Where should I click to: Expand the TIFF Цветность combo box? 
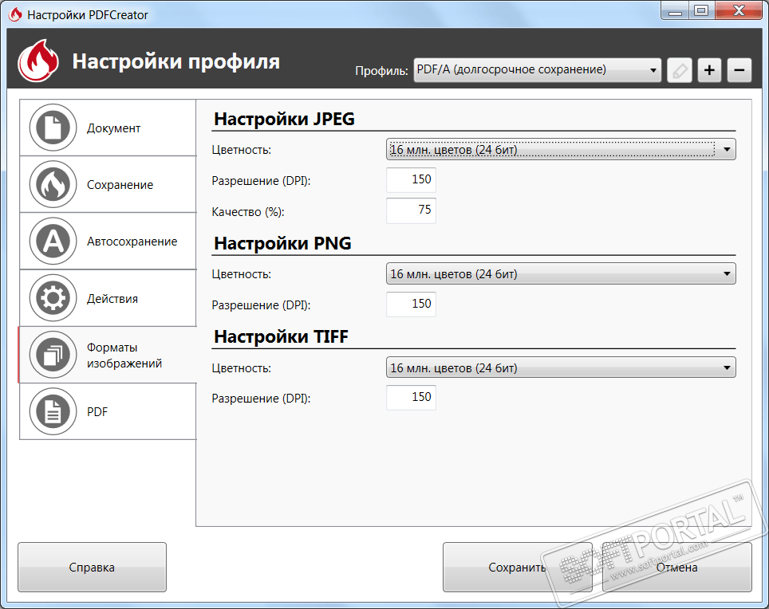coord(561,368)
